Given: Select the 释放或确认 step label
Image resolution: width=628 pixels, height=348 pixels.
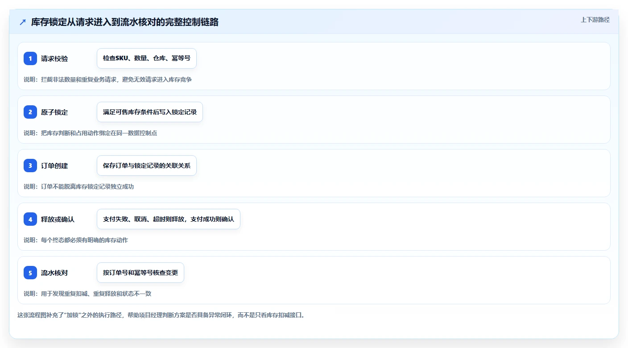Looking at the screenshot, I should click(58, 219).
